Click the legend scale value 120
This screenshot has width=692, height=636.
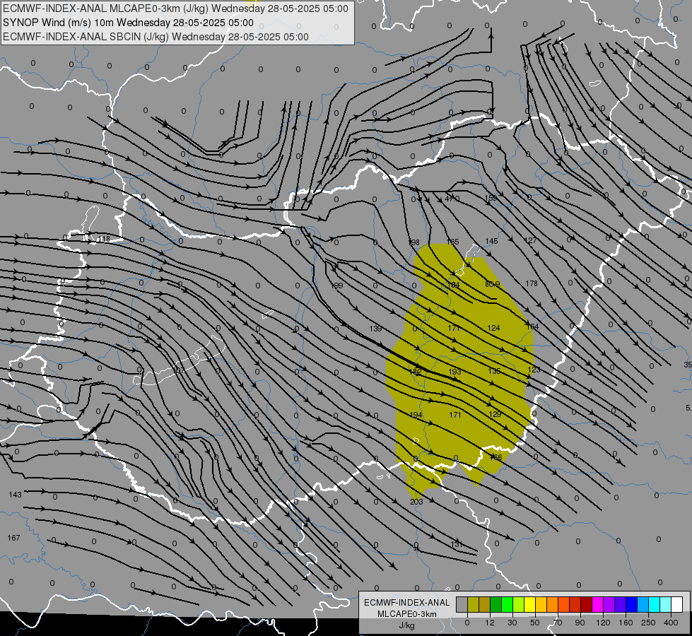point(603,623)
